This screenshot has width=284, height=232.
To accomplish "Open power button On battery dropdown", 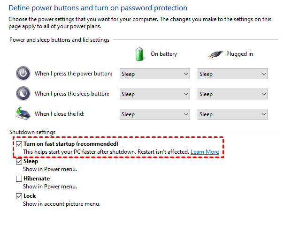I will click(154, 74).
